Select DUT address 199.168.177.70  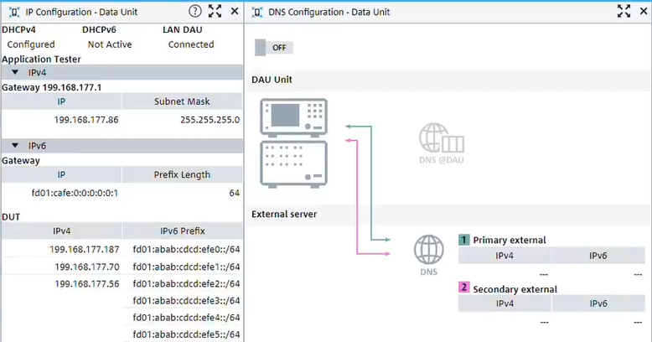point(87,267)
